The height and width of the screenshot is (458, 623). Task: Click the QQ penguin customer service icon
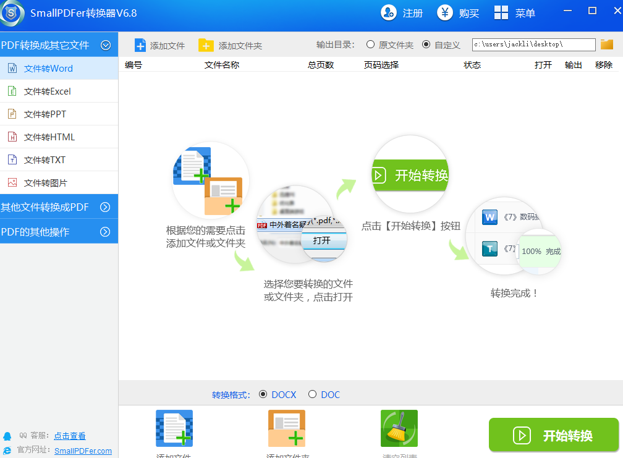click(7, 436)
